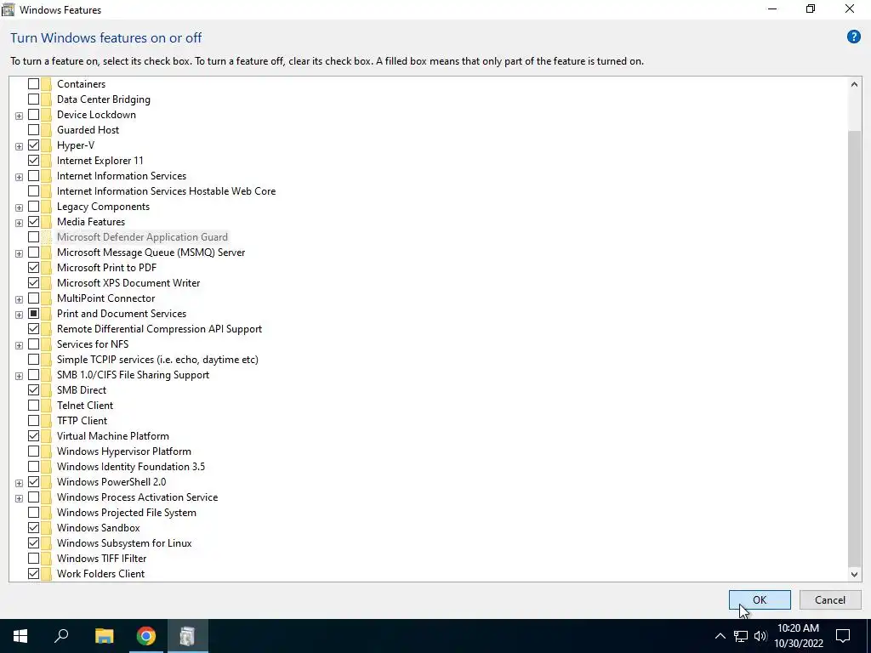The height and width of the screenshot is (653, 871).
Task: Select the Windows TIFF IFilter row
Action: [x=102, y=559]
